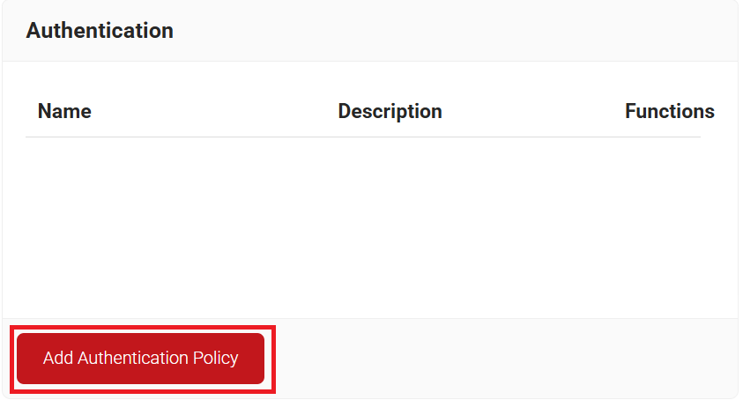Sort table by Name column header
Viewport: 743px width, 400px height.
pos(64,112)
